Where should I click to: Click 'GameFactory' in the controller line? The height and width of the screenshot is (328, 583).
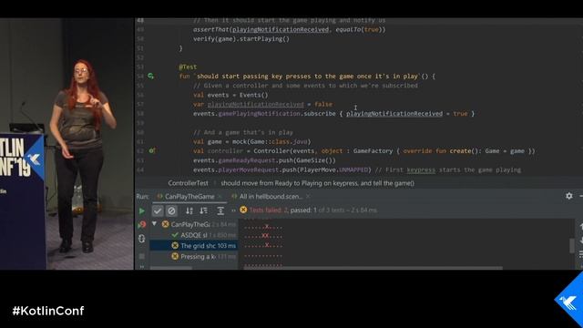pyautogui.click(x=373, y=151)
